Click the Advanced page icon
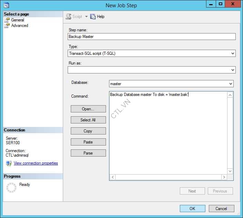The height and width of the screenshot is (218, 243). (7, 26)
